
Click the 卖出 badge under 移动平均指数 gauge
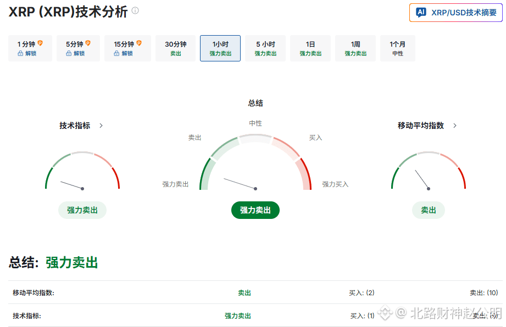pyautogui.click(x=429, y=210)
